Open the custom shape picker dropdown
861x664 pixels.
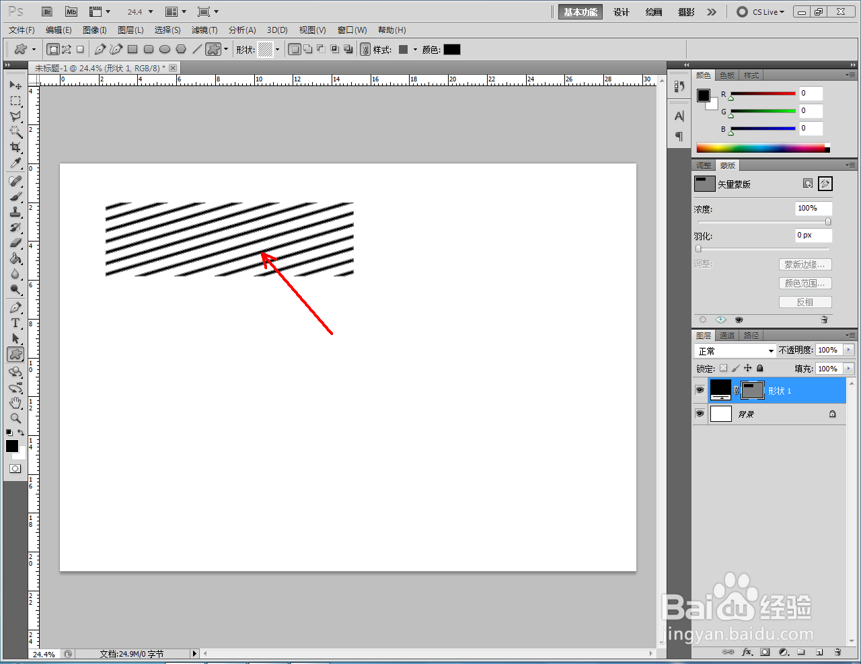tap(277, 49)
